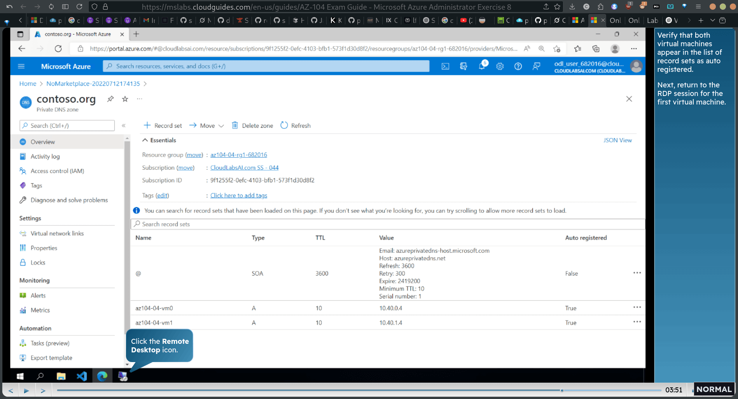
Task: Open Directories and subscriptions filter icon
Action: pyautogui.click(x=463, y=66)
